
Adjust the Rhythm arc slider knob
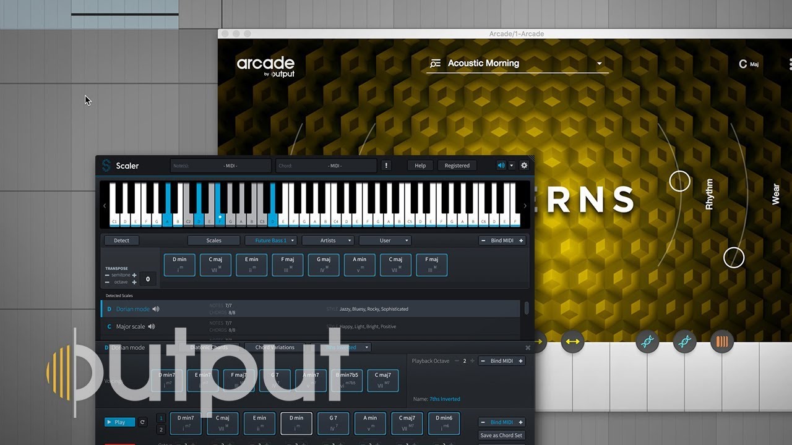pos(680,181)
